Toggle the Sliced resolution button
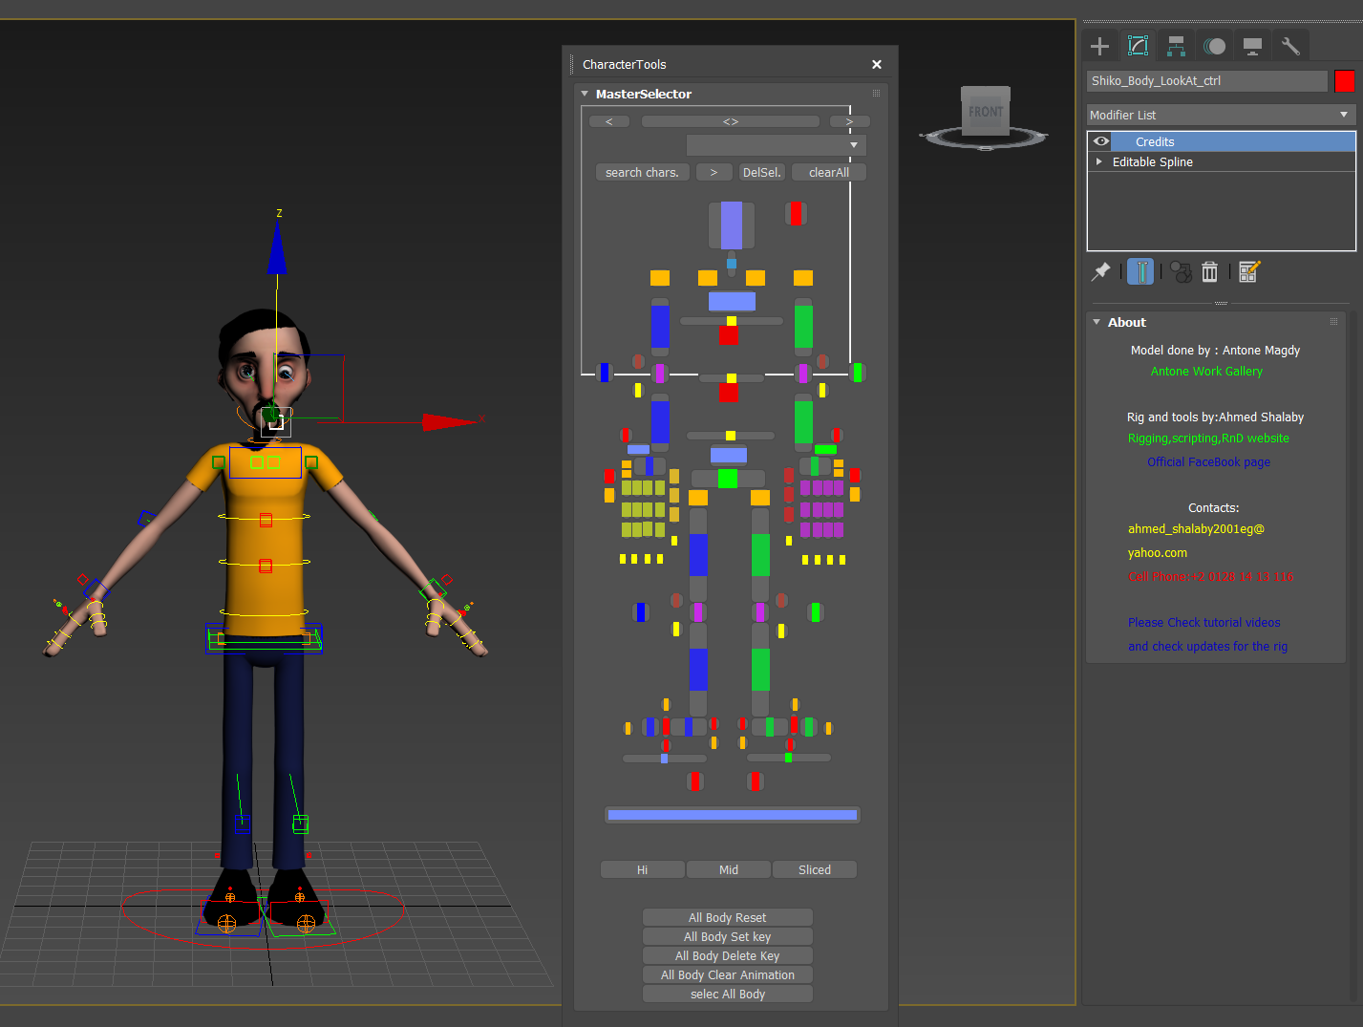 (x=814, y=869)
